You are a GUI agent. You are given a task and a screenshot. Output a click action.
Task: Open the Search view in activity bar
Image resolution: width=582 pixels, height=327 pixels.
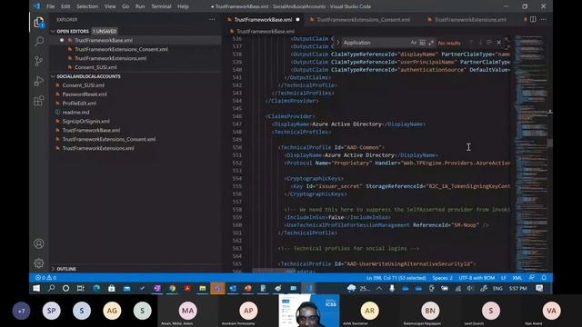pyautogui.click(x=39, y=41)
